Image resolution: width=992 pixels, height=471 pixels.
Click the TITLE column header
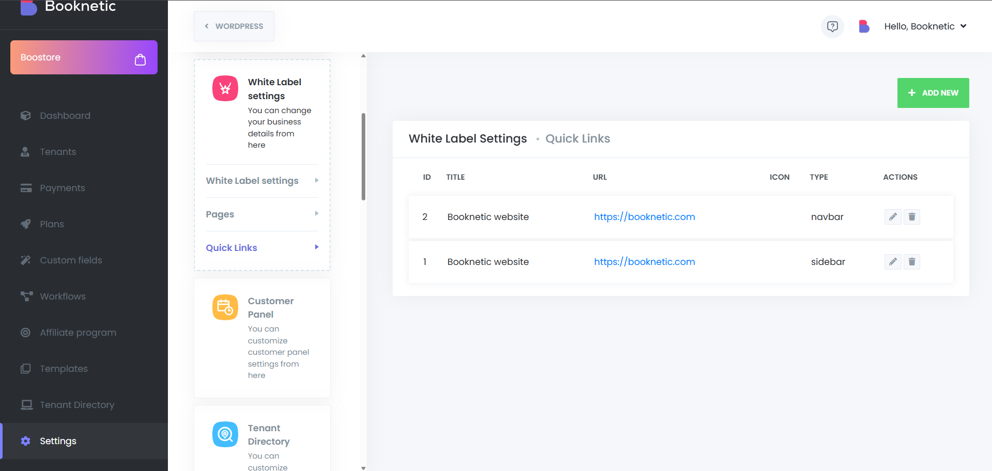456,177
